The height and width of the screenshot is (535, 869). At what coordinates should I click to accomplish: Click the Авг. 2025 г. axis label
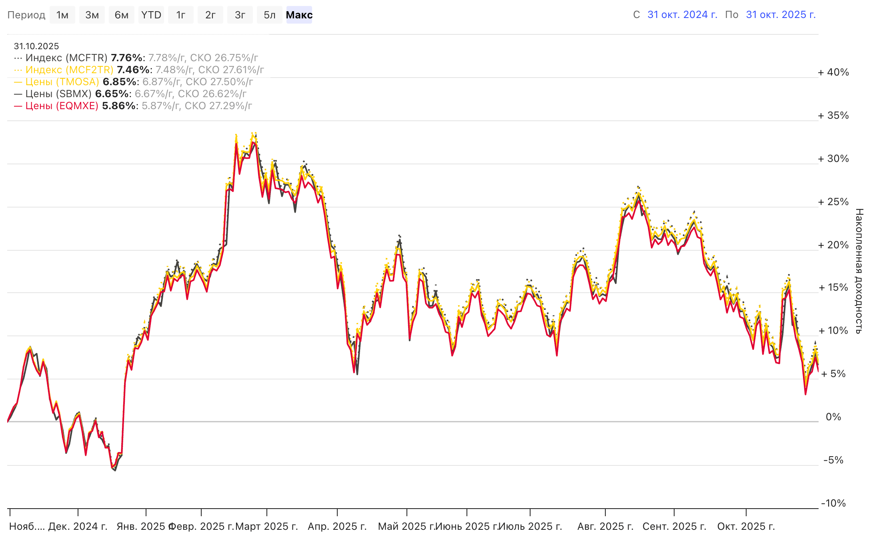pos(605,526)
